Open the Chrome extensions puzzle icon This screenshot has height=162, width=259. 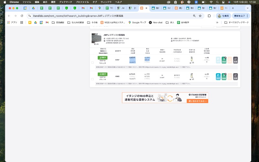pyautogui.click(x=209, y=16)
